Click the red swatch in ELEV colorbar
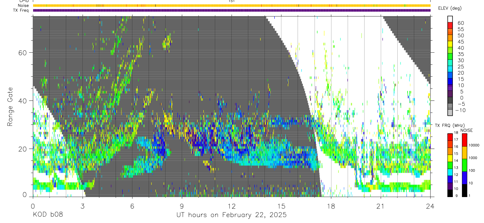The image size is (484, 223). 450,25
